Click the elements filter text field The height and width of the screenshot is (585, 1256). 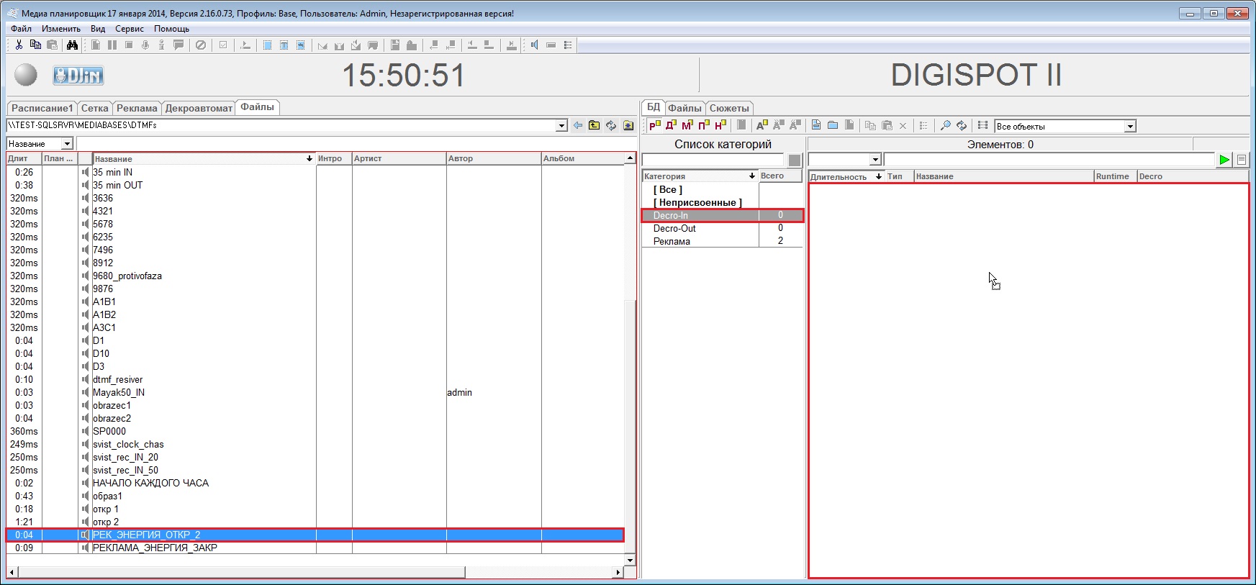(x=1049, y=160)
